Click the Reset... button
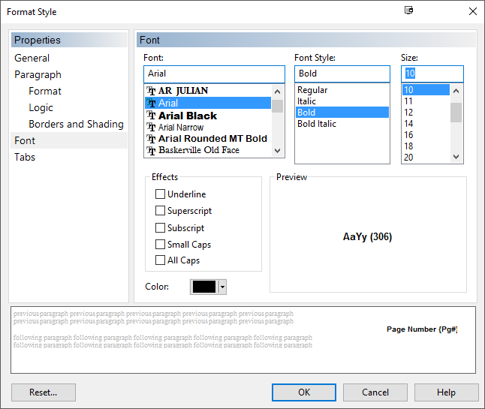The height and width of the screenshot is (409, 485). tap(44, 392)
